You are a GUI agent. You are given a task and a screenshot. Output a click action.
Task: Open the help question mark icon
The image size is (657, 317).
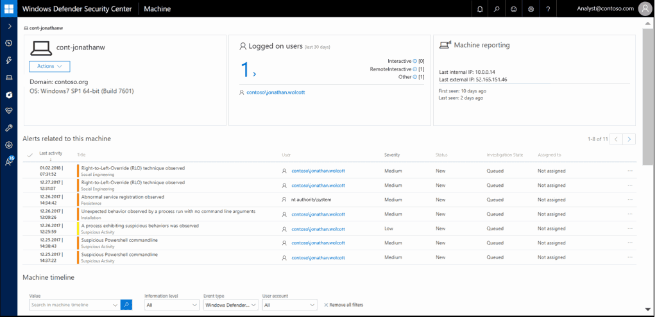(548, 9)
